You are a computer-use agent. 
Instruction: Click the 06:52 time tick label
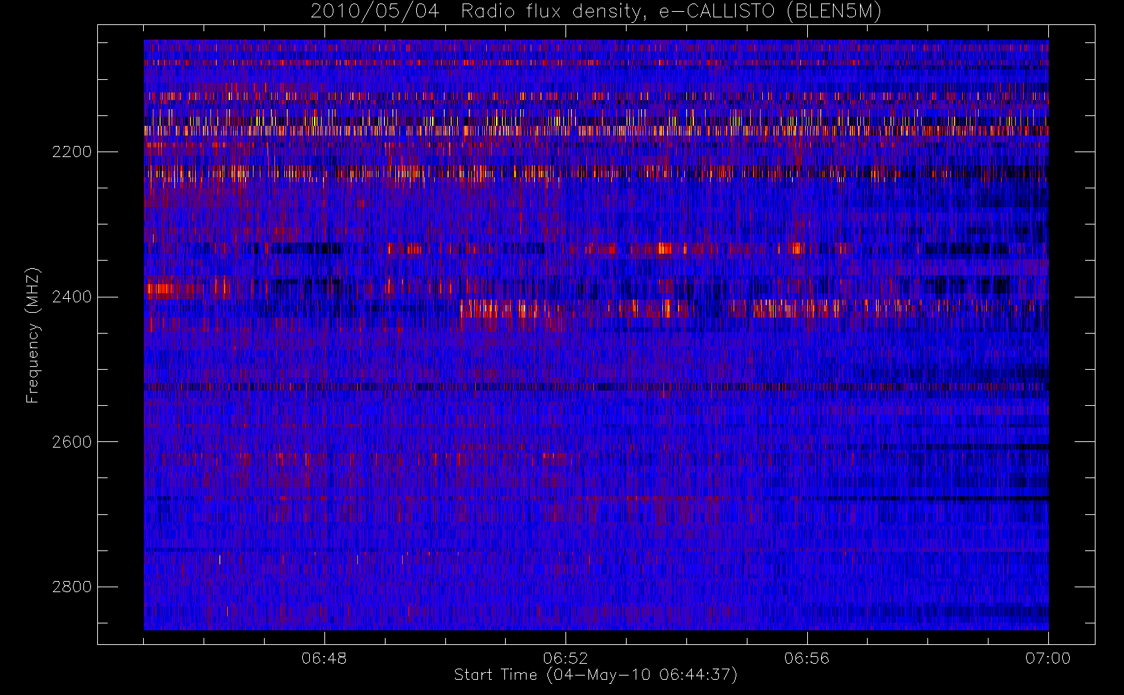pos(565,658)
